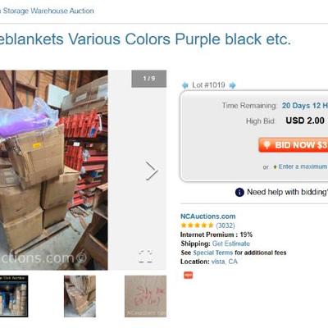Click the BID NOW button
Screen dimensions: 328x328
pos(294,145)
